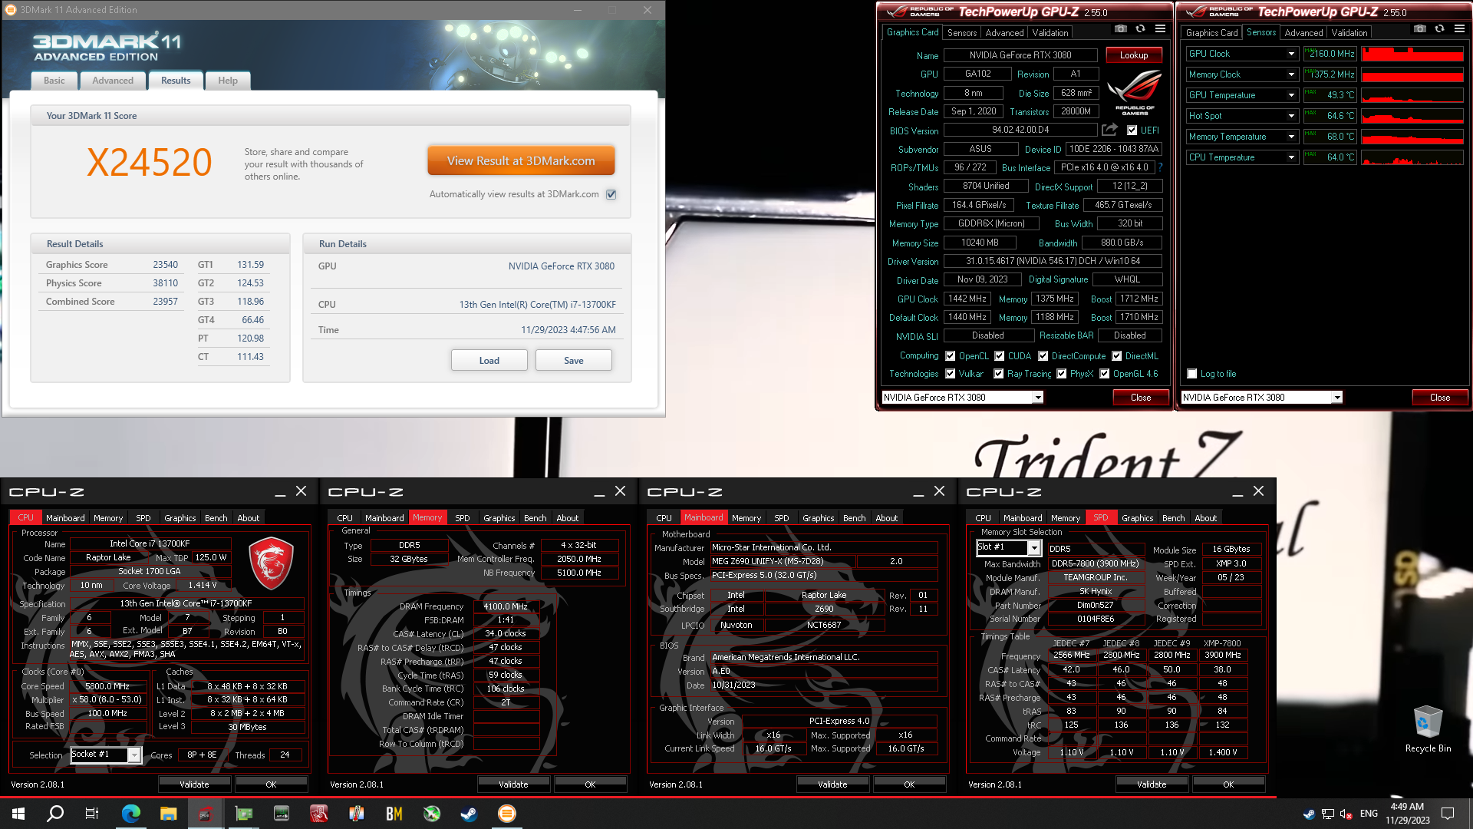Image resolution: width=1473 pixels, height=829 pixels.
Task: Open GPU selector dropdown in GPU-Z Graphics Card window
Action: (1037, 398)
